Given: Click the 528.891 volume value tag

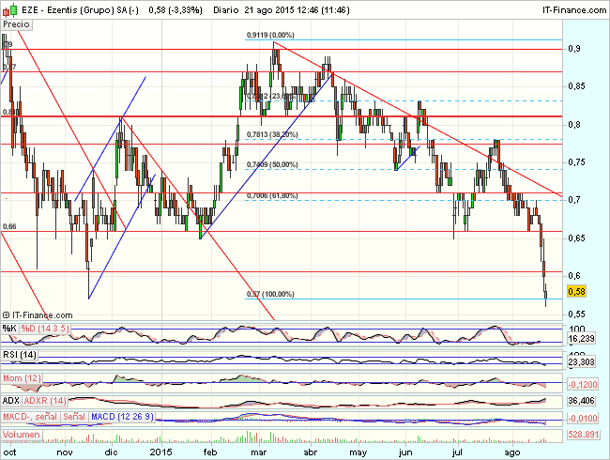Looking at the screenshot, I should [x=583, y=435].
